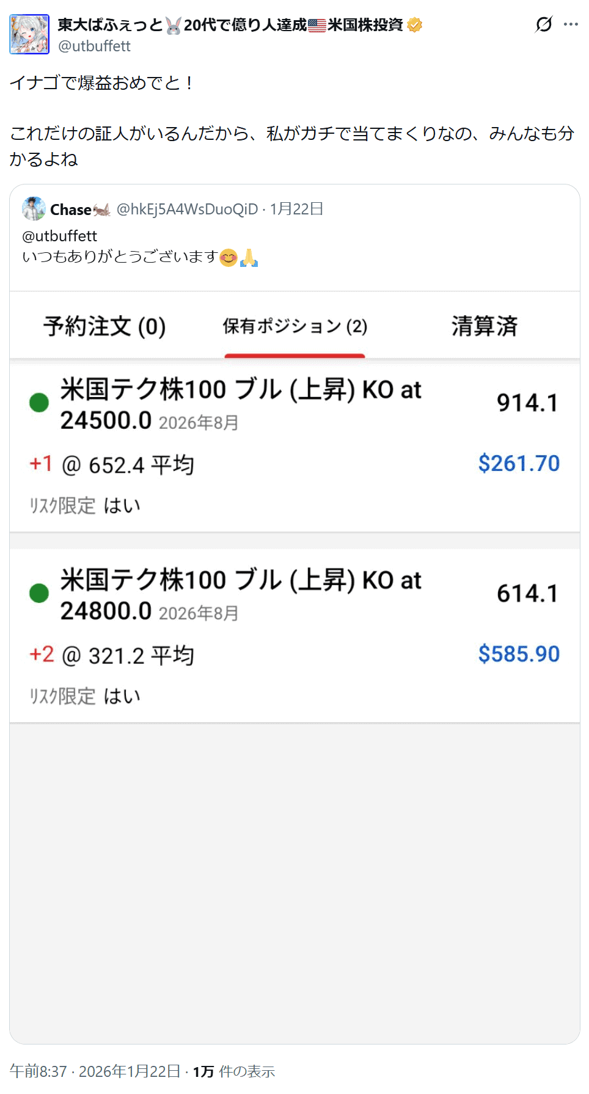The image size is (589, 1094).
Task: Click green status dot for KO 24500.0 position
Action: click(x=39, y=403)
